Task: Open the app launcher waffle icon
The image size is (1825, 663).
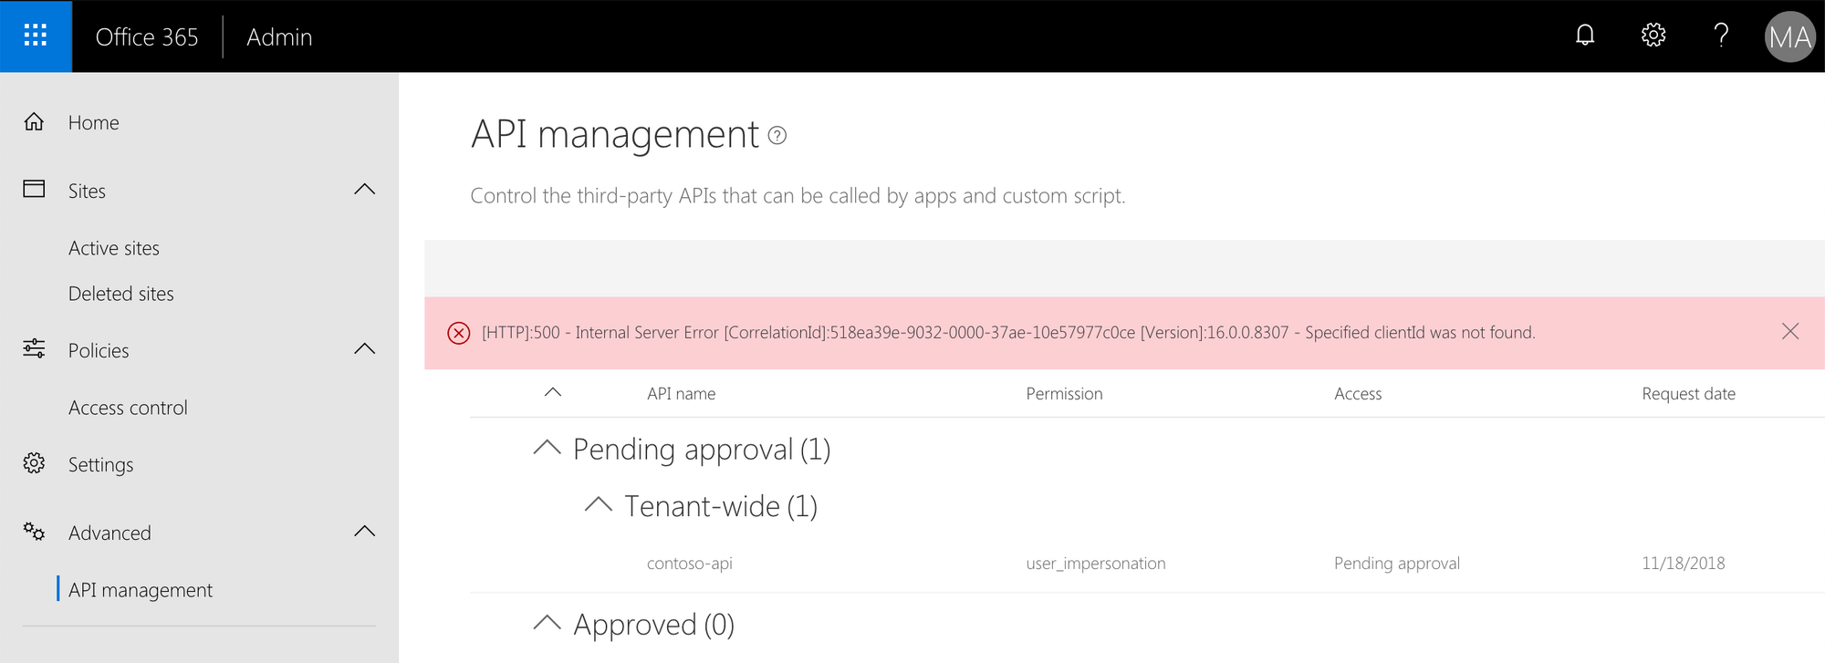Action: pyautogui.click(x=36, y=36)
